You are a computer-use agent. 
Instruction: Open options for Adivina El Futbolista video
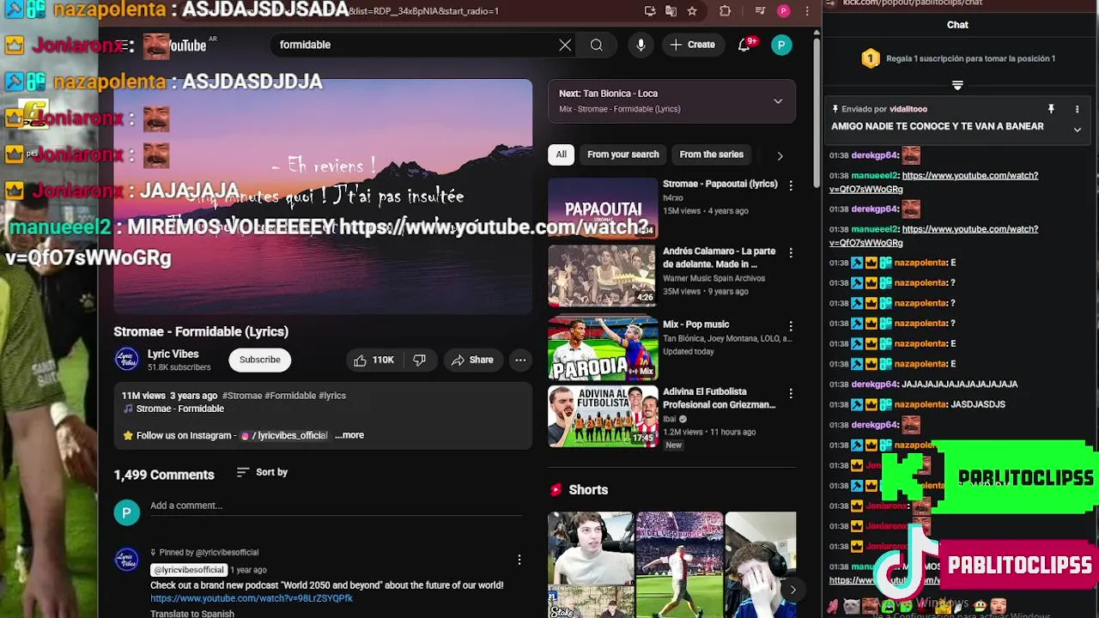(x=791, y=393)
